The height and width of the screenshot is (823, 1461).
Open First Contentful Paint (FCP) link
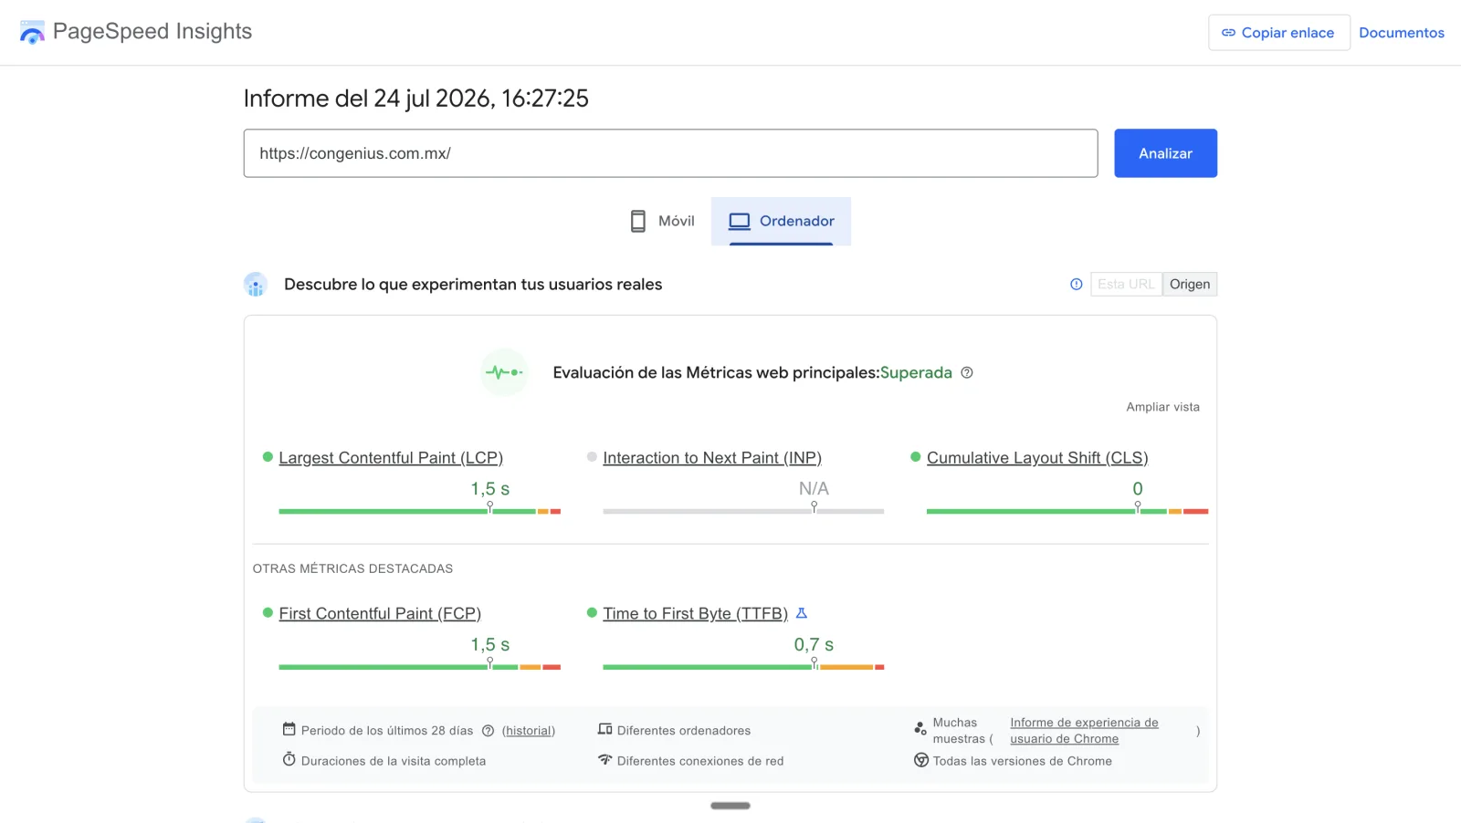click(x=380, y=614)
